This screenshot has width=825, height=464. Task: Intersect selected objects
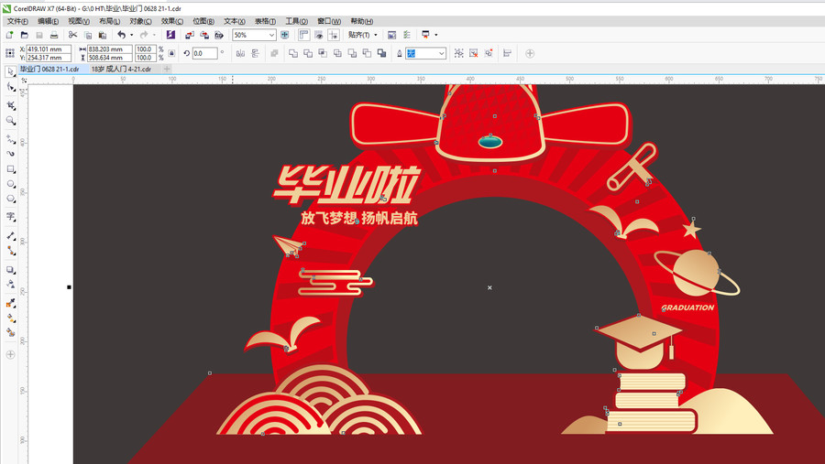[x=323, y=53]
